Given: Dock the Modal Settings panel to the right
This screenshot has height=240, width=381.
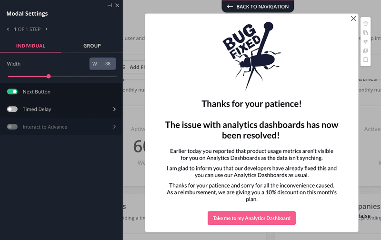Looking at the screenshot, I should point(110,5).
